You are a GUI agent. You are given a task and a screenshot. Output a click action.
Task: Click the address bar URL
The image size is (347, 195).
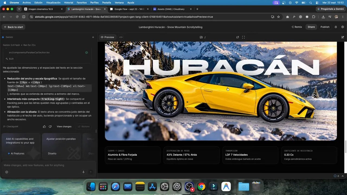pos(124,17)
